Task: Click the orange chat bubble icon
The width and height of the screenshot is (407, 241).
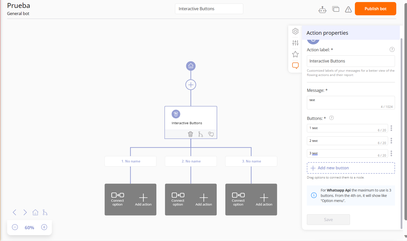Action: (x=295, y=66)
